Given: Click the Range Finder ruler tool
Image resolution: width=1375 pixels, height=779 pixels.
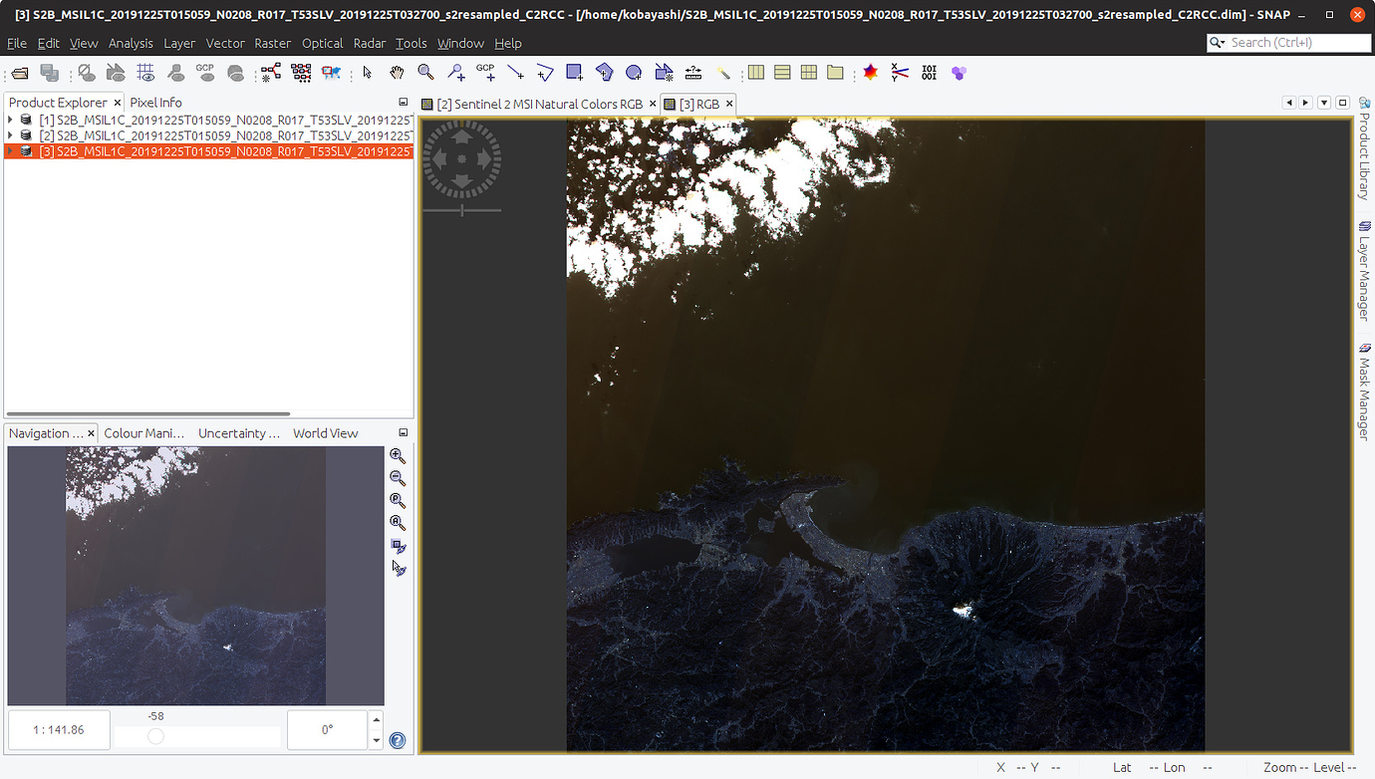Looking at the screenshot, I should (693, 73).
